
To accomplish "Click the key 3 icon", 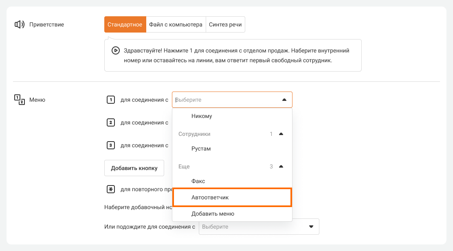I will 110,145.
